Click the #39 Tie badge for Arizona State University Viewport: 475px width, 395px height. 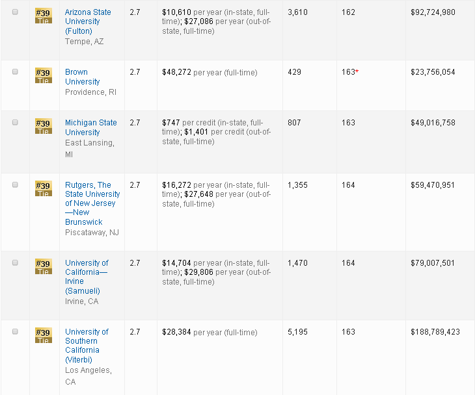tap(43, 16)
